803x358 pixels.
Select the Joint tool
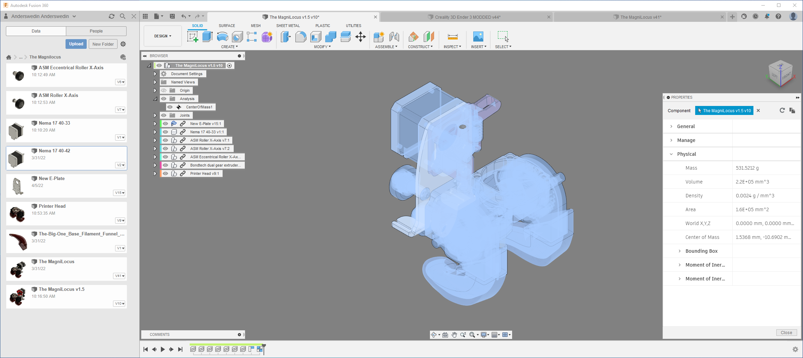pos(394,36)
